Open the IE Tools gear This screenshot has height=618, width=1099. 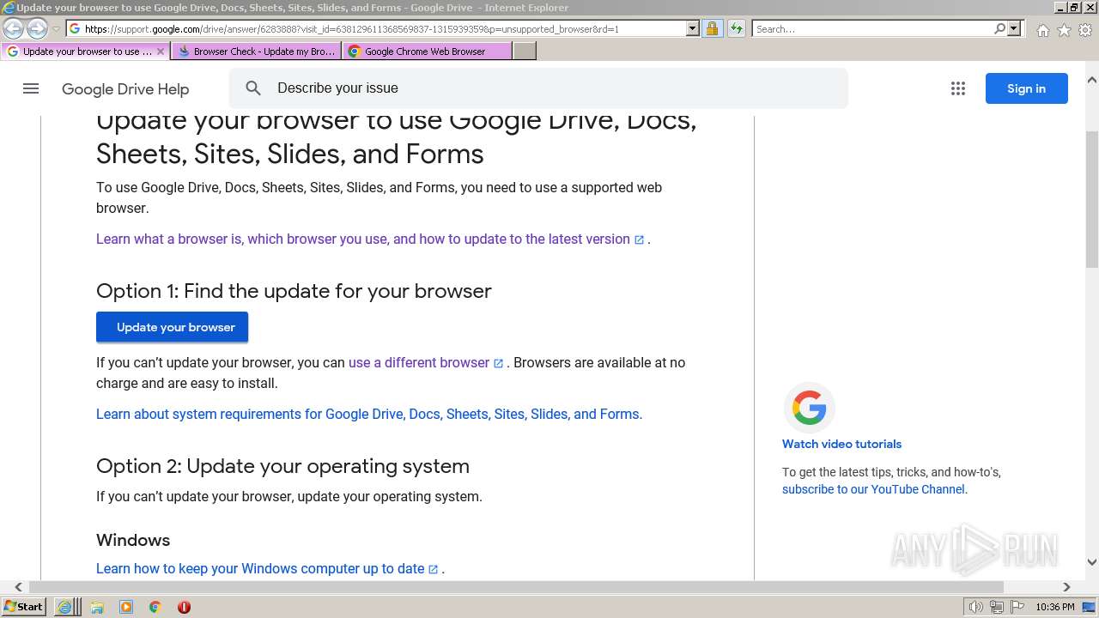tap(1085, 30)
